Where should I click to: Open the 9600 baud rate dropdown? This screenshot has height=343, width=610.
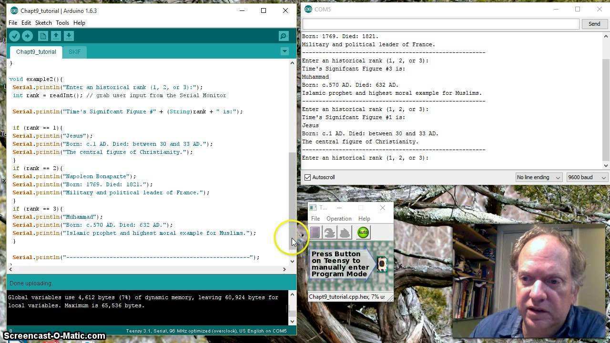586,177
